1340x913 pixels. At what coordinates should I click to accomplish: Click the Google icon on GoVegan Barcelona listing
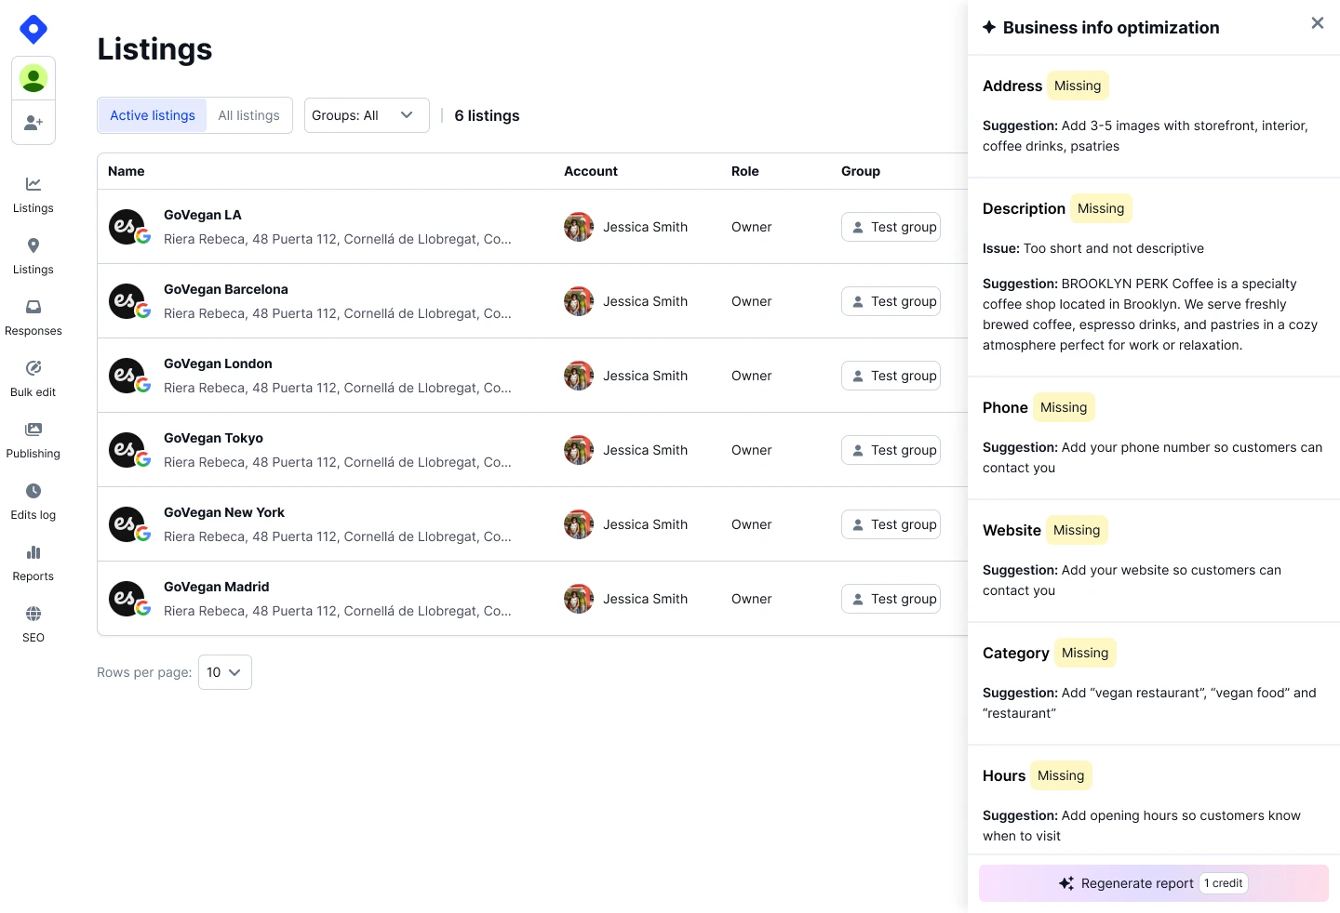click(141, 311)
